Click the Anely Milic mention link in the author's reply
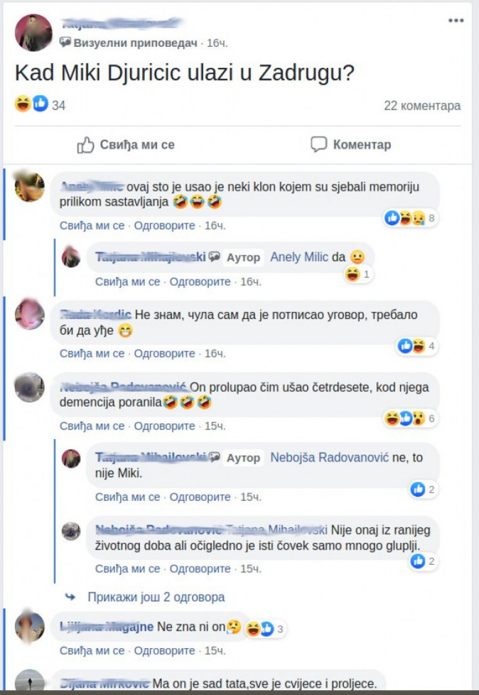Viewport: 479px width, 695px height. click(299, 257)
